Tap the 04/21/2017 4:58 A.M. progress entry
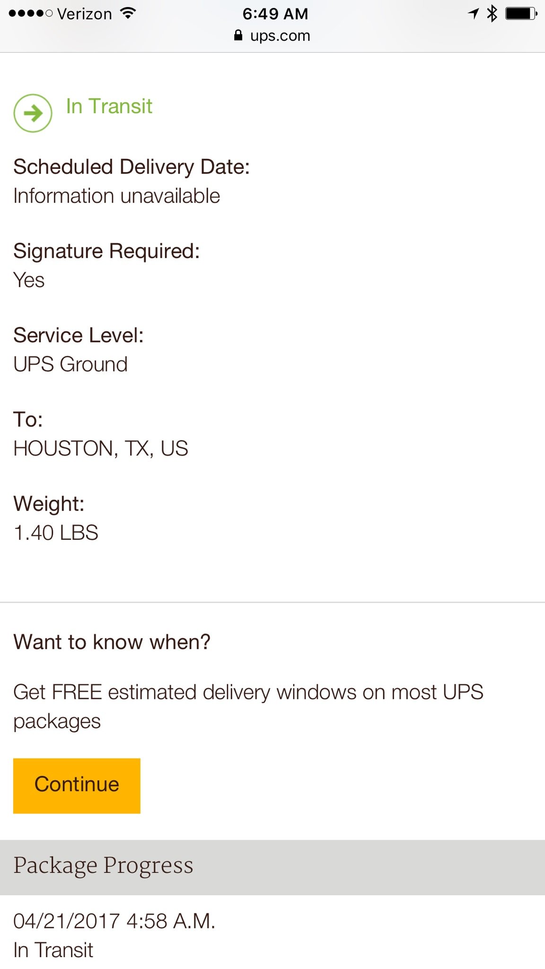545x969 pixels. pos(114,921)
